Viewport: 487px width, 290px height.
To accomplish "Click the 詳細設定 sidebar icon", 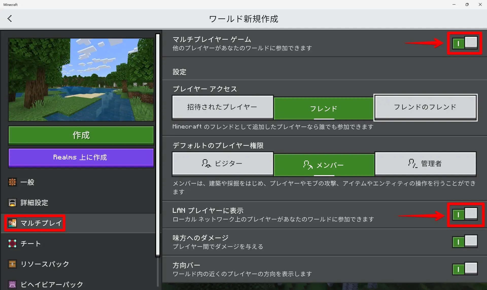I will pos(12,202).
